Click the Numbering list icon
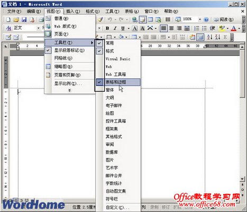This screenshot has height=212, width=247. point(196,28)
